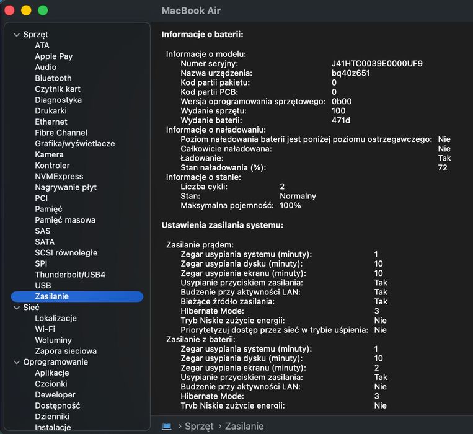Show Ethernet information
473x434 pixels.
[x=51, y=122]
